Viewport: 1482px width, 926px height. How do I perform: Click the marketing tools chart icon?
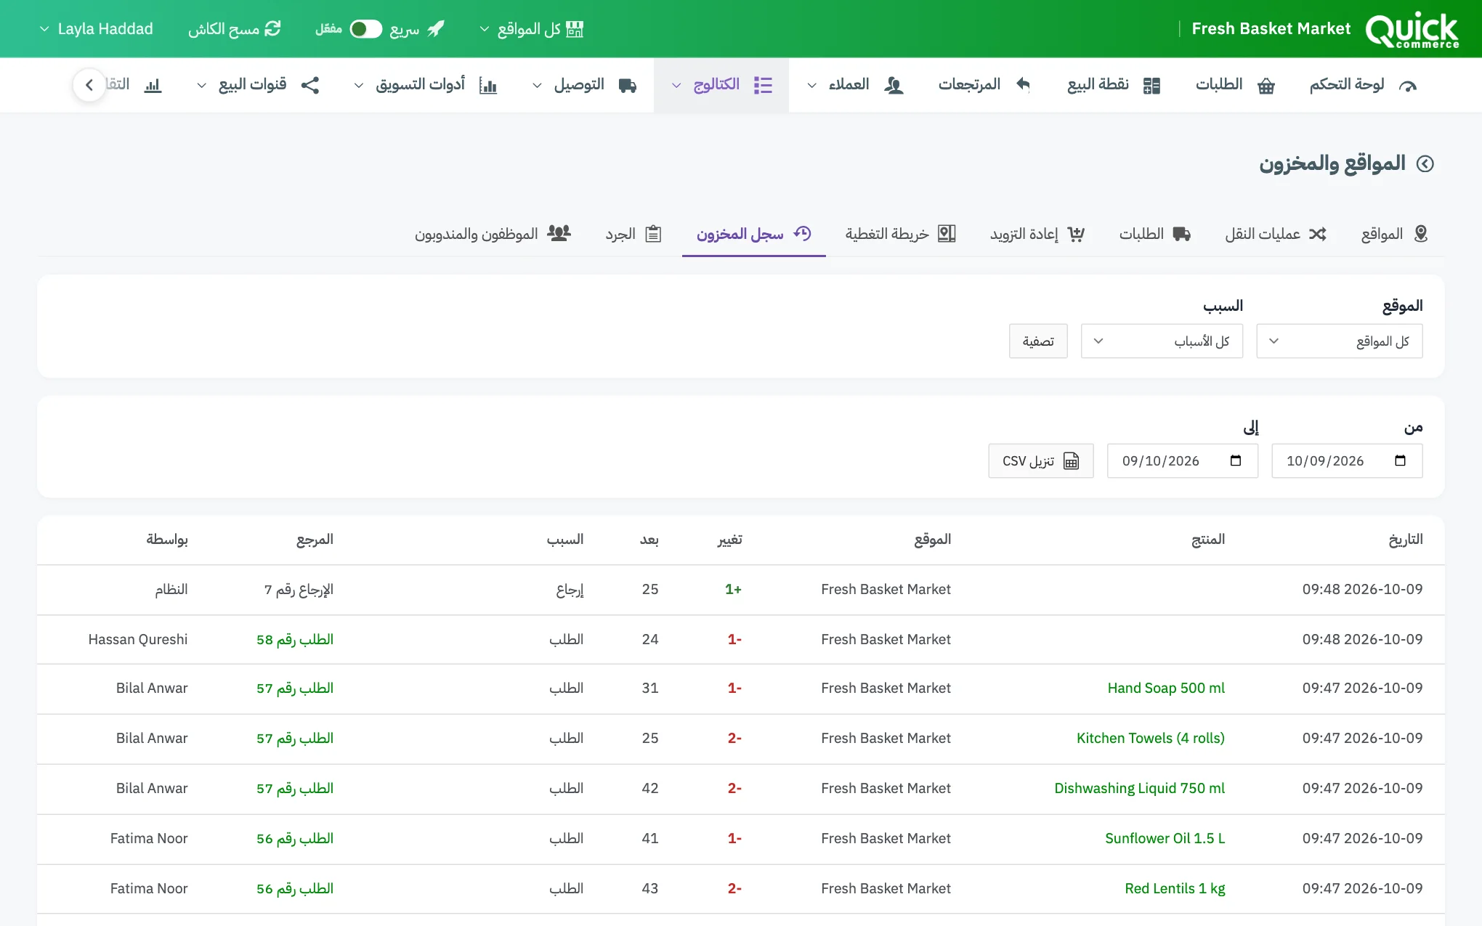tap(488, 86)
